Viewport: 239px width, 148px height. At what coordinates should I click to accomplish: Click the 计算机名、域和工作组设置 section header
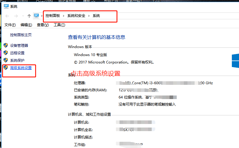89,114
